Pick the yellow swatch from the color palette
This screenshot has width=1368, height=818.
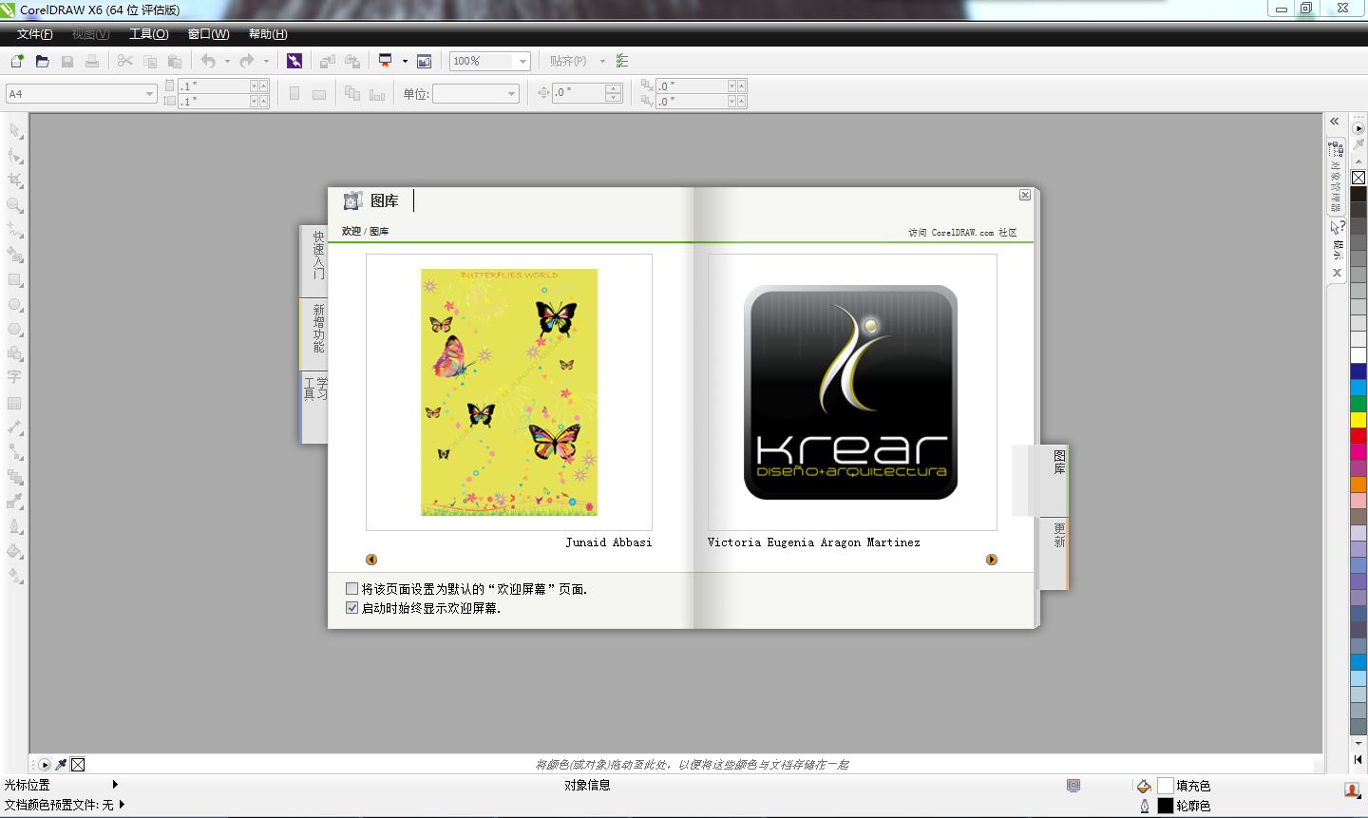point(1358,418)
